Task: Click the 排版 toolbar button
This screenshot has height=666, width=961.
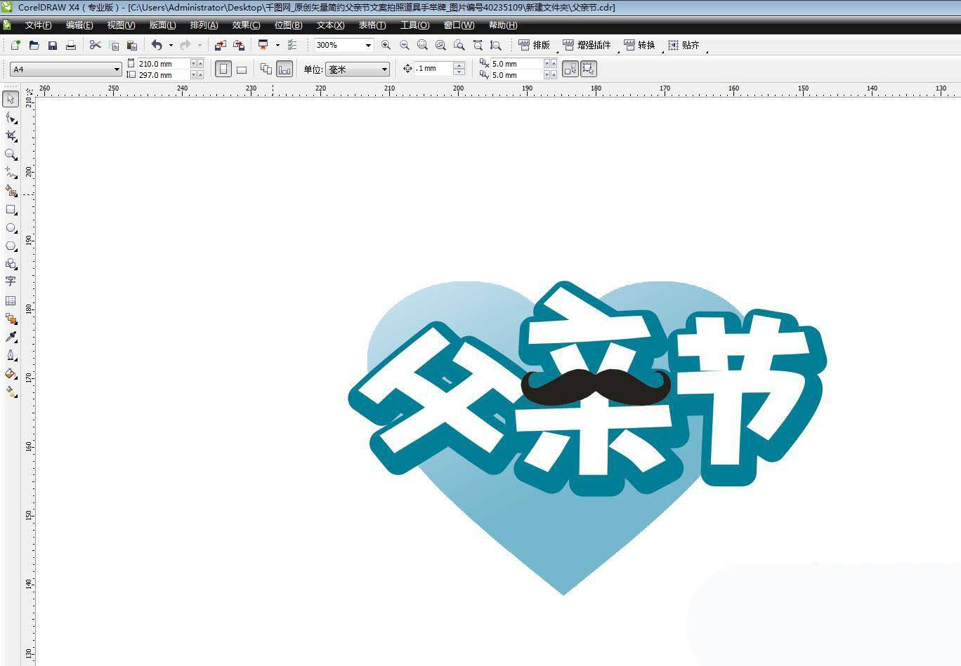Action: 534,45
